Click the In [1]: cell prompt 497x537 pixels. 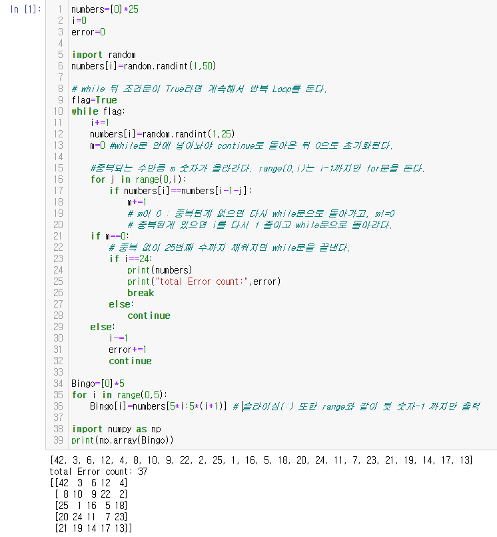tap(26, 9)
